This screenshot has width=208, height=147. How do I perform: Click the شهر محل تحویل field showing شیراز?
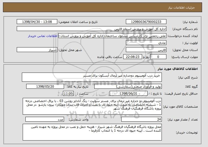pyautogui.click(x=37, y=50)
